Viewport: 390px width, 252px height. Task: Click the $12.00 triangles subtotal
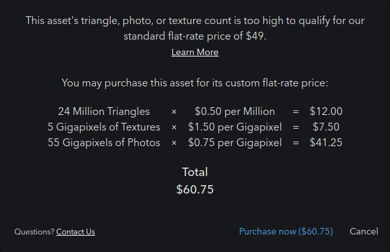click(326, 111)
